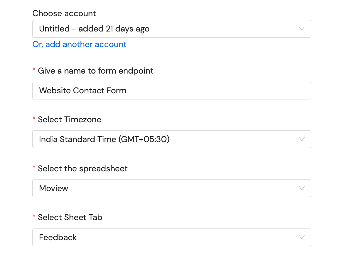Click 'India Standard Time (GMT+05:30)' value
The height and width of the screenshot is (258, 347).
104,139
